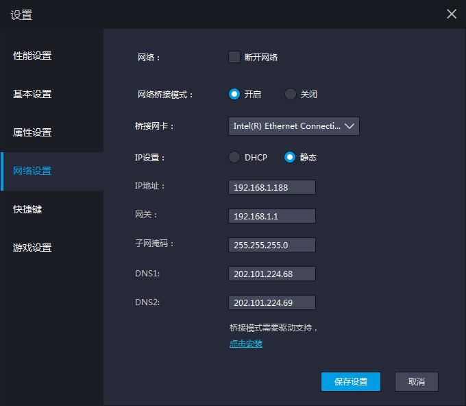Go to 快捷键 settings tab

point(51,209)
